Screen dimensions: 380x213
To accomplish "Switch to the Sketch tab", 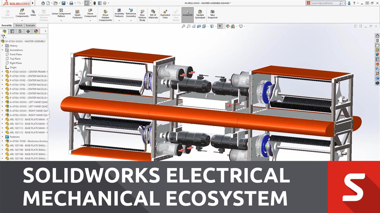I will (x=19, y=25).
